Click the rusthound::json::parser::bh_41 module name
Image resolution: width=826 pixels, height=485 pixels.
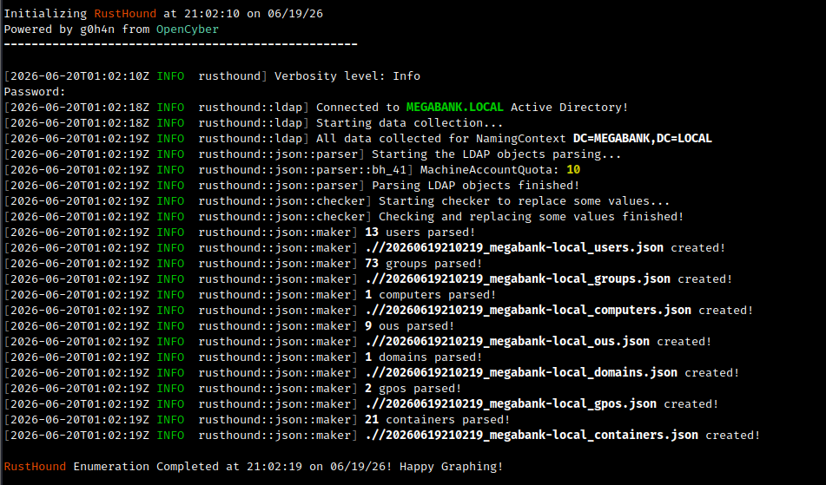click(302, 170)
